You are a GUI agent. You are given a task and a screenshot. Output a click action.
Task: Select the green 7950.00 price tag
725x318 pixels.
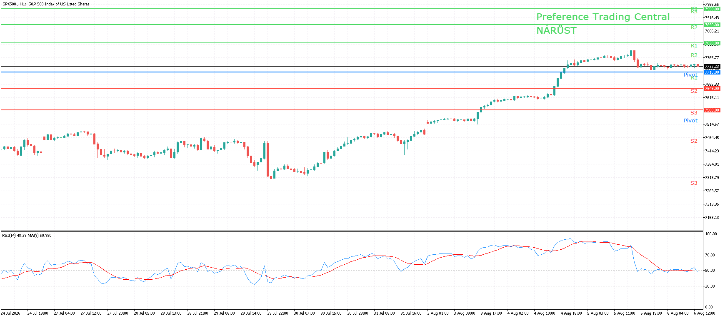pyautogui.click(x=712, y=9)
